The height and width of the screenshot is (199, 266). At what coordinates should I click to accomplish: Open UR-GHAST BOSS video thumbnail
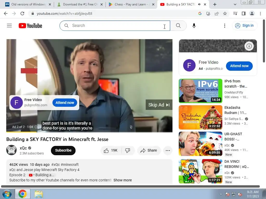coord(200,144)
